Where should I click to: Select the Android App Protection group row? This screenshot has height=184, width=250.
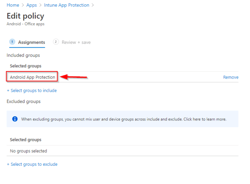click(x=33, y=77)
